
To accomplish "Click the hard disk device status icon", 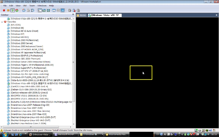I will (200, 130).
